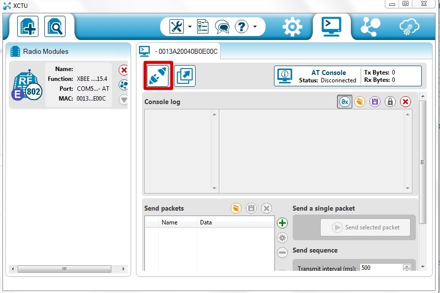
Task: Detach the console view
Action: [185, 76]
